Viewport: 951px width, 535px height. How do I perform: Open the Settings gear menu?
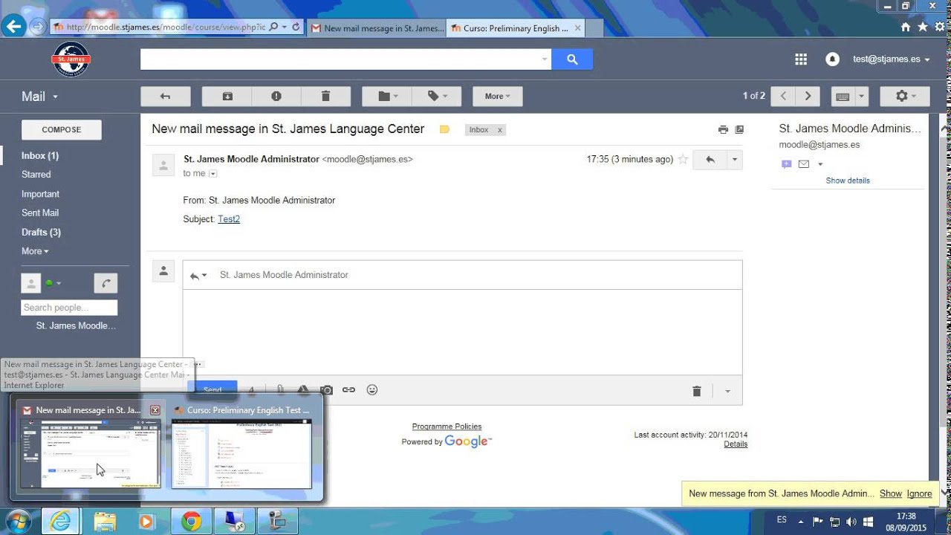[904, 96]
